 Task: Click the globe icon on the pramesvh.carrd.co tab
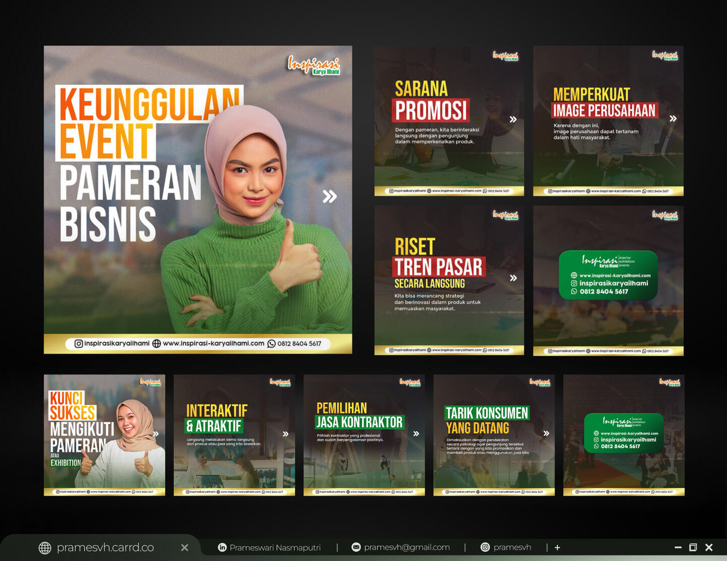[45, 548]
